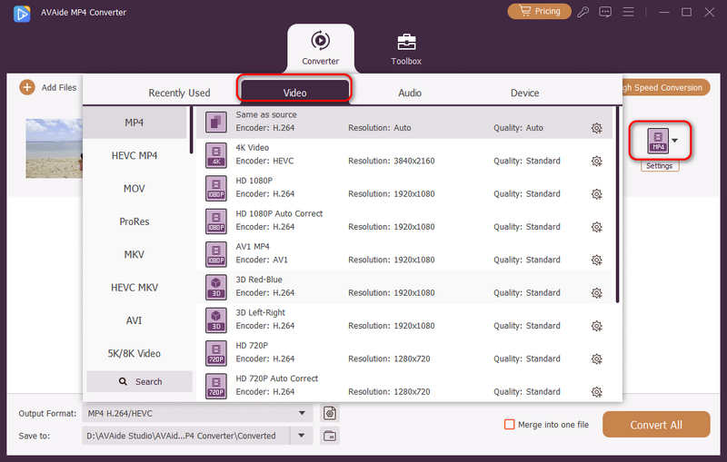Click the Search format field

point(139,381)
